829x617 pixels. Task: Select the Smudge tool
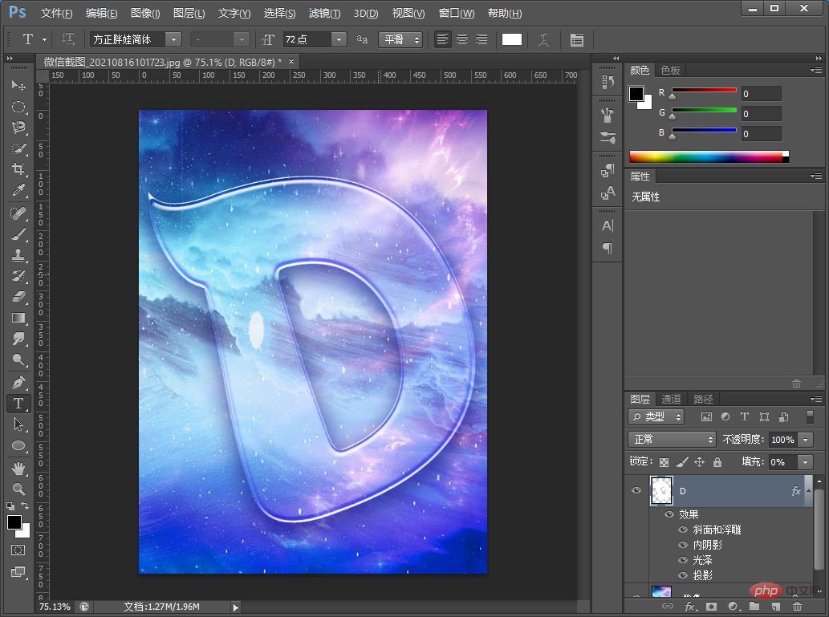pos(18,339)
